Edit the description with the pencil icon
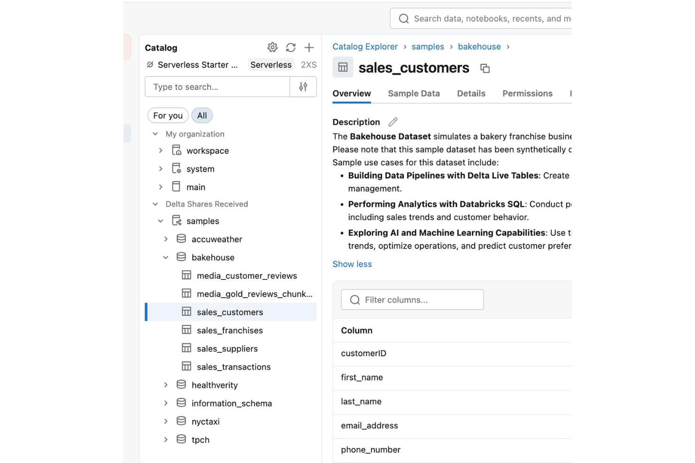Viewport: 695px width, 463px height. tap(393, 121)
